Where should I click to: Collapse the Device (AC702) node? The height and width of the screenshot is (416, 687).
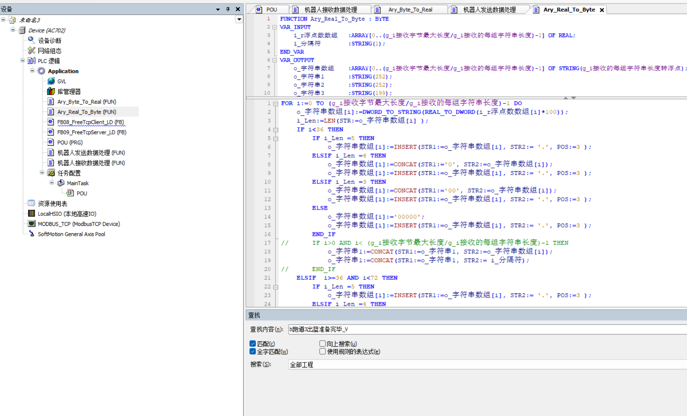point(13,29)
